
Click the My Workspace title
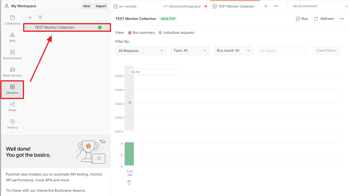(24, 6)
